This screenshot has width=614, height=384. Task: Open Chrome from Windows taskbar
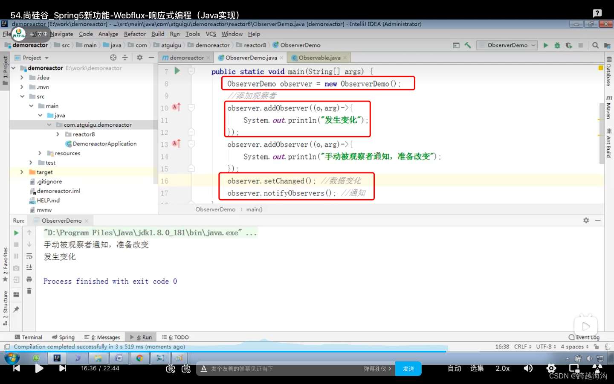[x=139, y=358]
